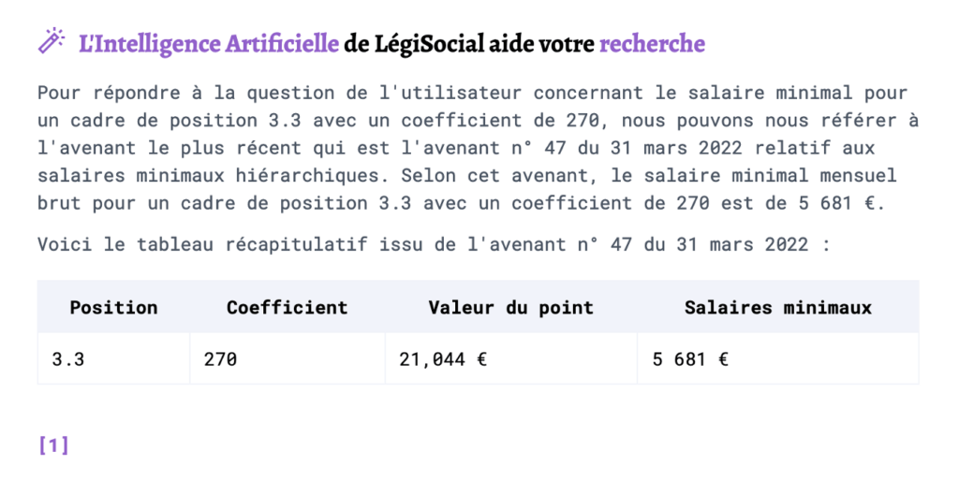Select the Coefficient column header
The height and width of the screenshot is (496, 959).
click(288, 307)
